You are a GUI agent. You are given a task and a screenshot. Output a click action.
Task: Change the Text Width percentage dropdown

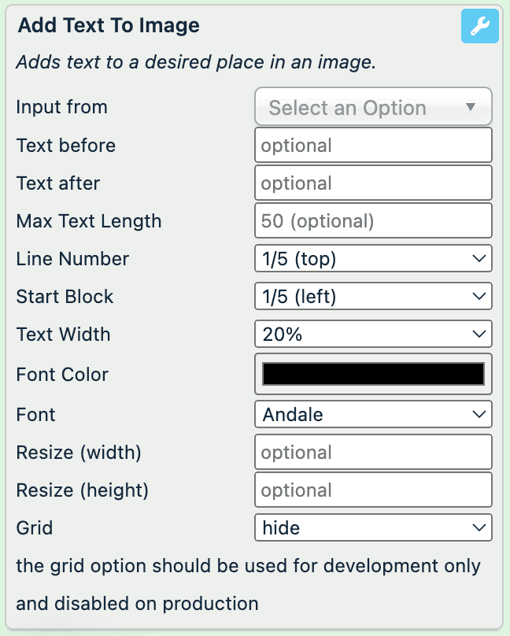click(x=372, y=334)
